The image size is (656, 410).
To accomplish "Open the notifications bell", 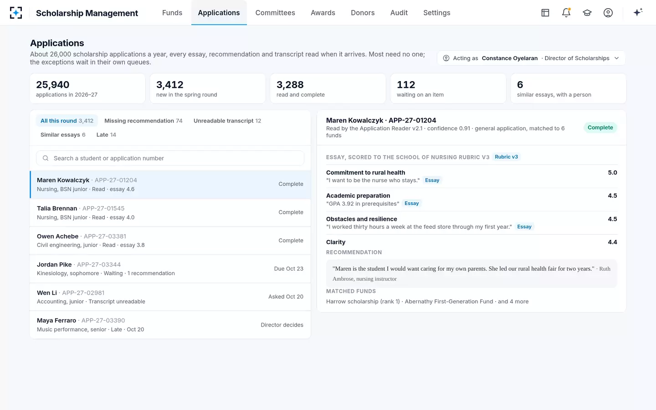I will coord(566,13).
